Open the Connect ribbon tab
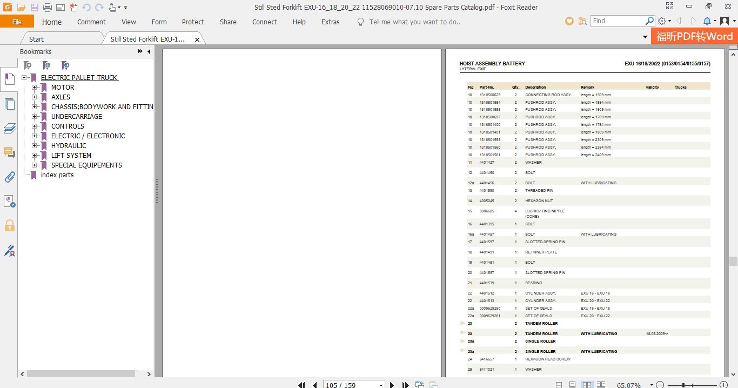Viewport: 738px width, 388px height. click(265, 22)
